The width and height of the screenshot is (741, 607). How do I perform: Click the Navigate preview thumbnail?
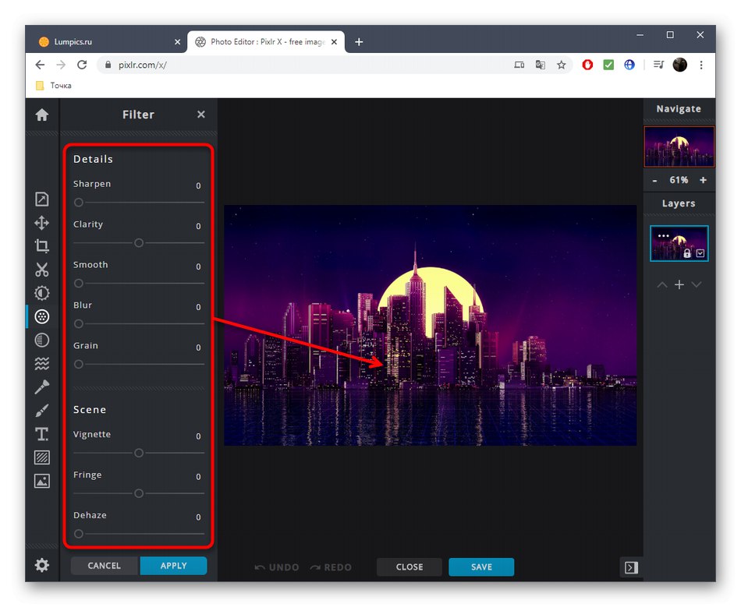pyautogui.click(x=679, y=146)
